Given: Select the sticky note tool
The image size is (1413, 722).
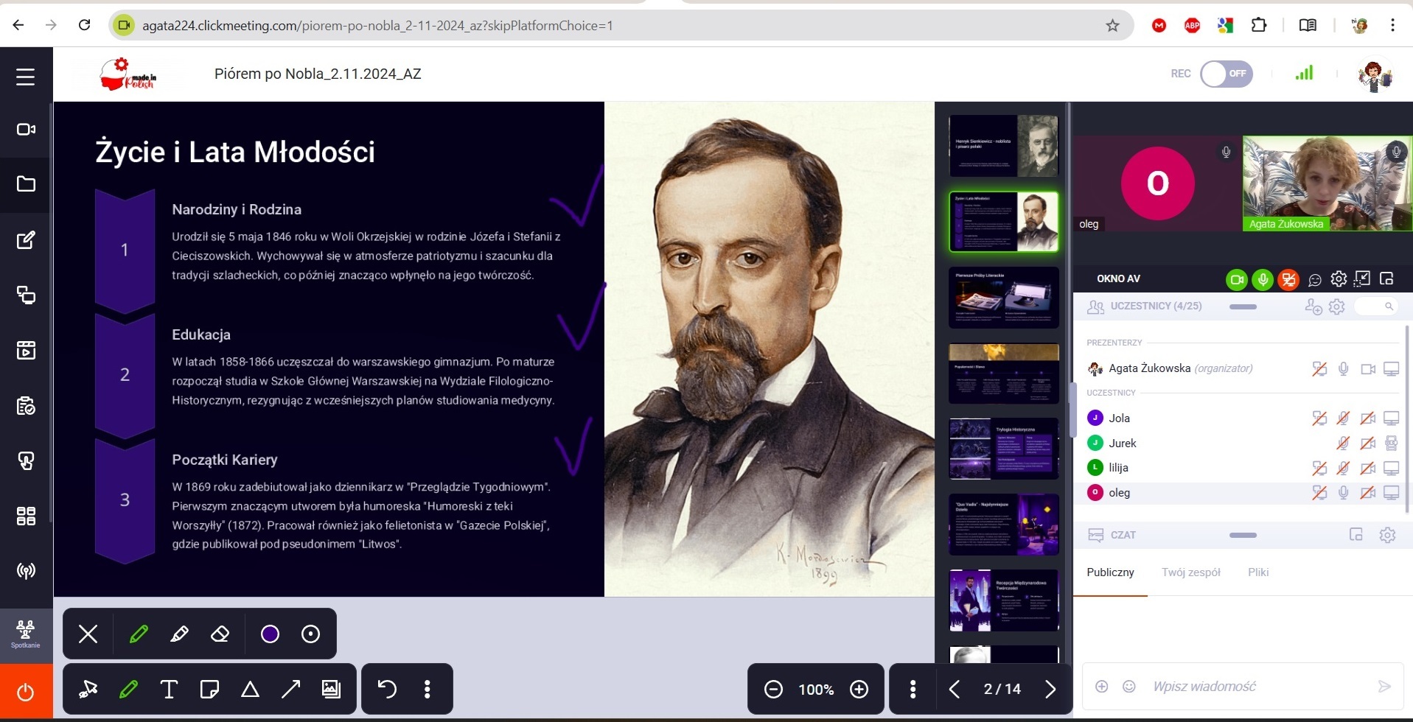Looking at the screenshot, I should coord(209,690).
